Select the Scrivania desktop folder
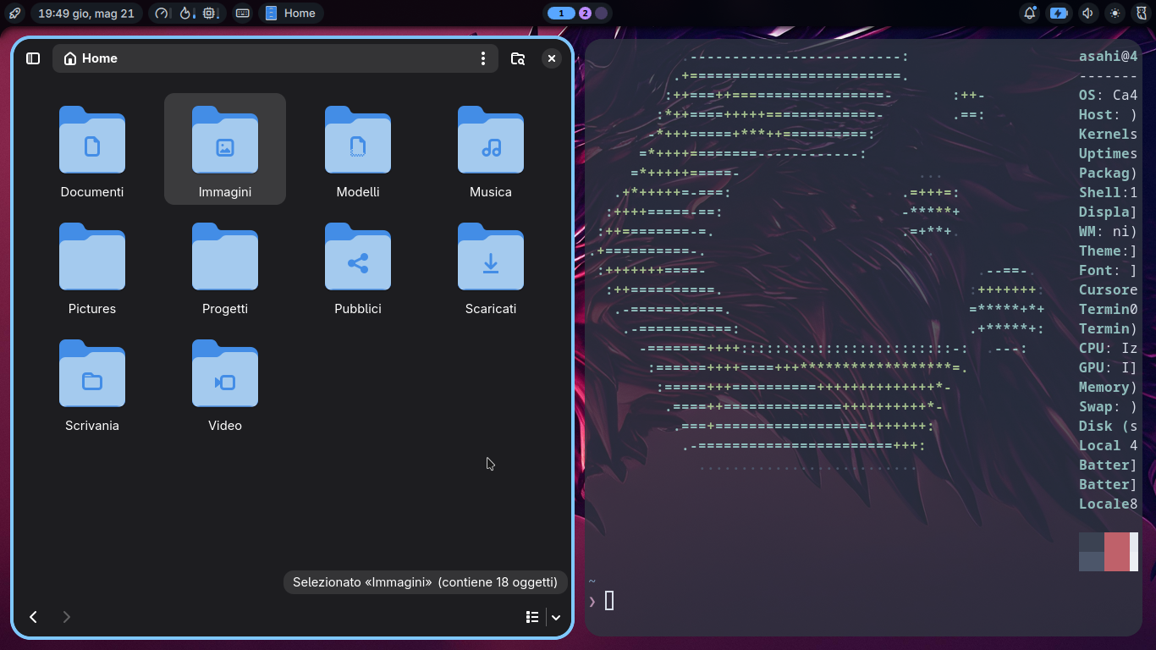The width and height of the screenshot is (1156, 650). [x=92, y=373]
